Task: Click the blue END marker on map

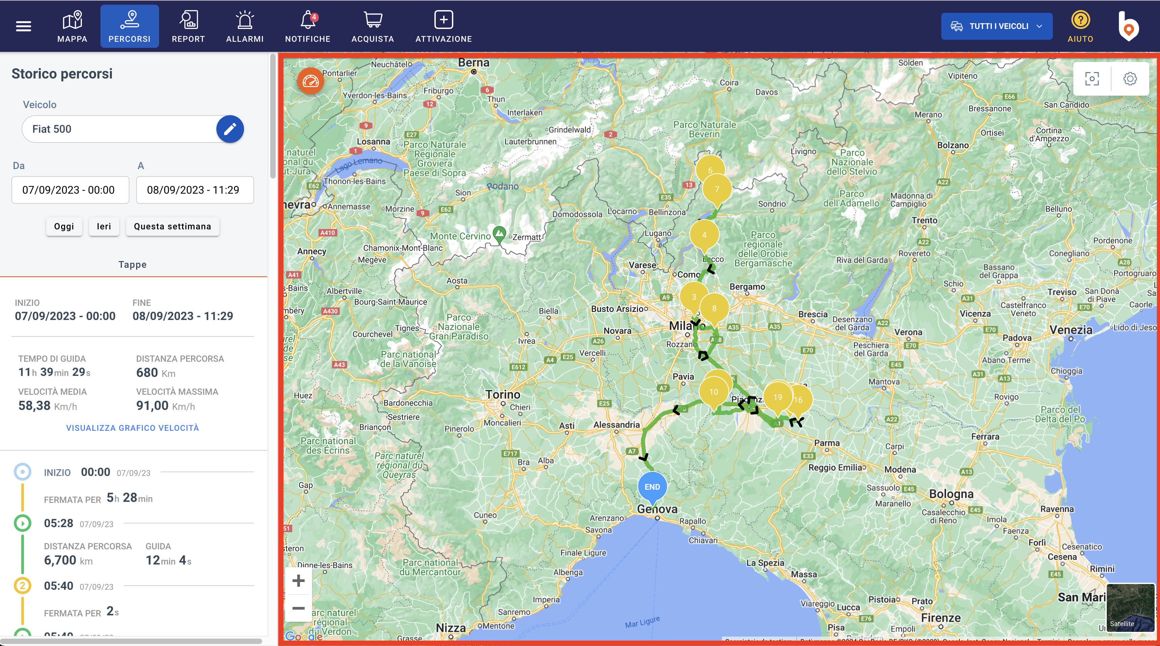Action: click(651, 487)
